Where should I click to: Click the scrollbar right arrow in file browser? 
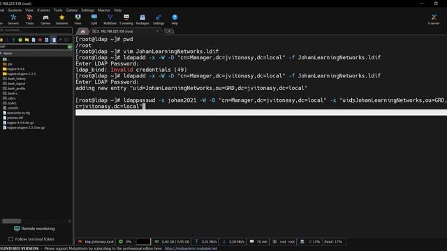[x=70, y=221]
